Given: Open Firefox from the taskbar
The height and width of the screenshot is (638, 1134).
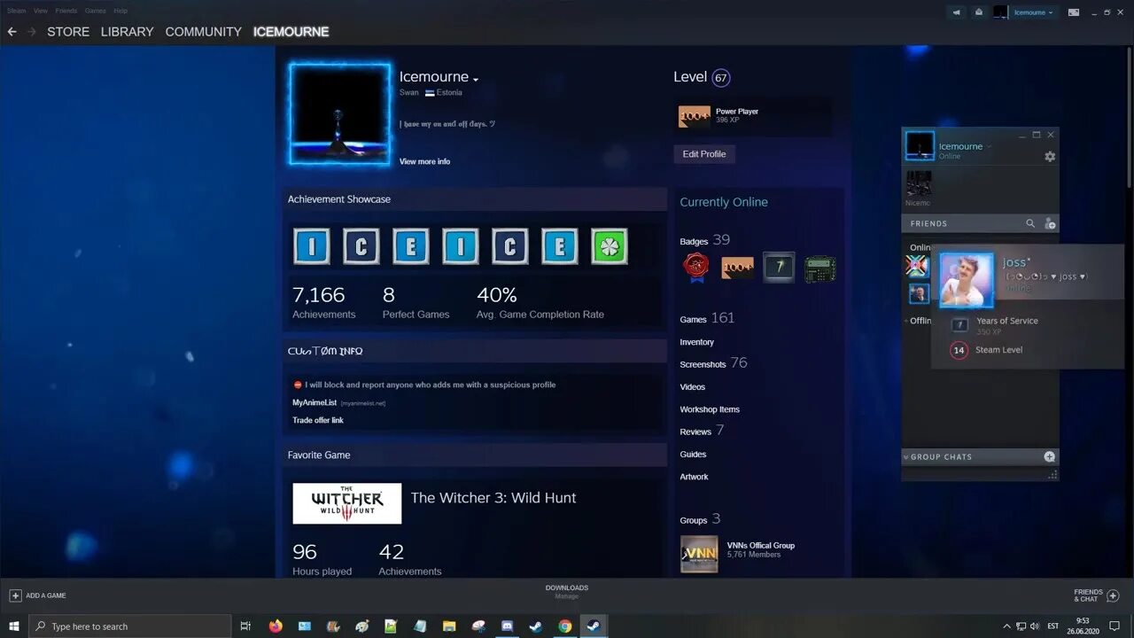Looking at the screenshot, I should tap(276, 626).
